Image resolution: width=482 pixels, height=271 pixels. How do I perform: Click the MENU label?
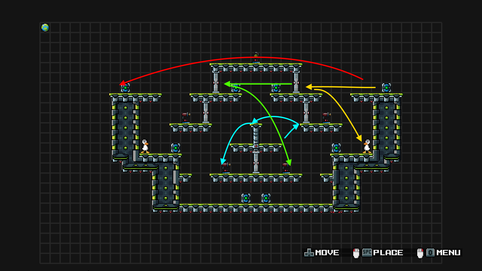pos(448,253)
